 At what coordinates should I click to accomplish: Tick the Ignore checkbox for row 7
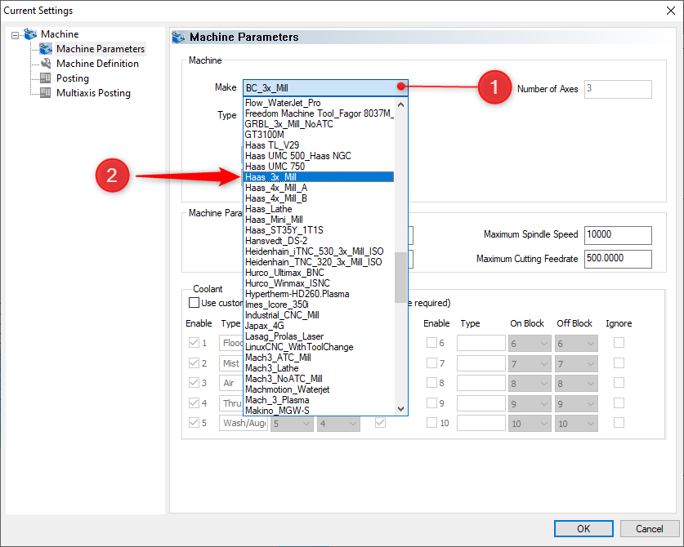coord(619,363)
